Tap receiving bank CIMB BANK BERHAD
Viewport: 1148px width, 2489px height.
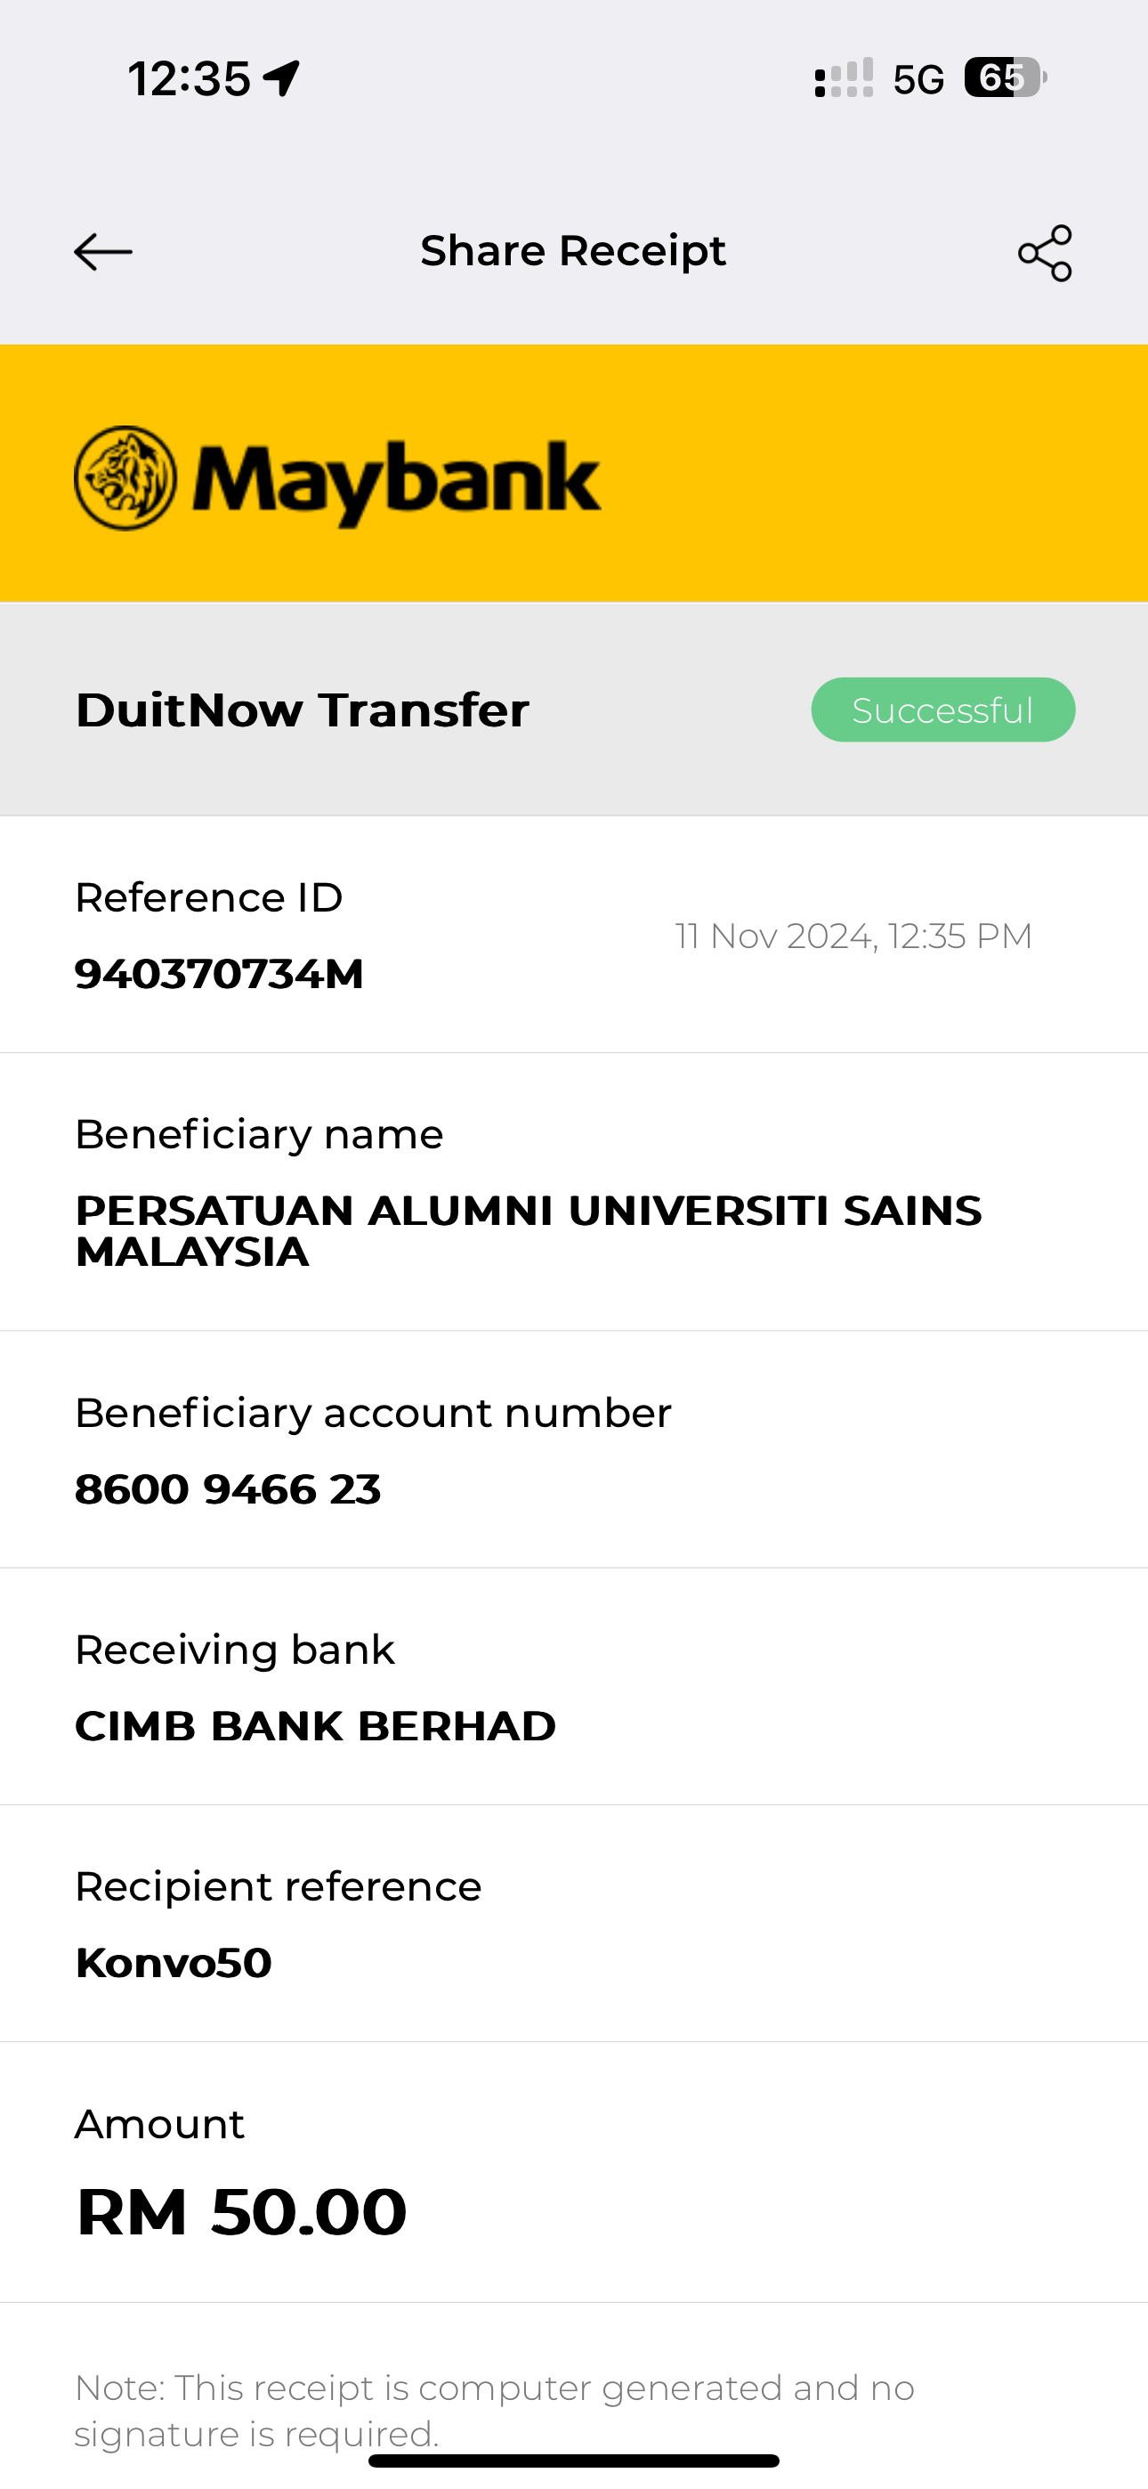click(x=315, y=1726)
